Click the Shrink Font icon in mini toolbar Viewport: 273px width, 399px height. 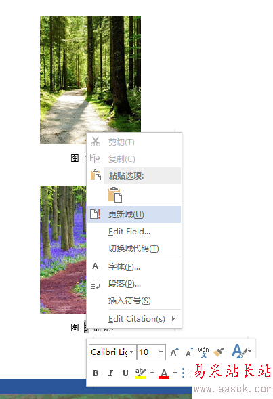click(189, 352)
